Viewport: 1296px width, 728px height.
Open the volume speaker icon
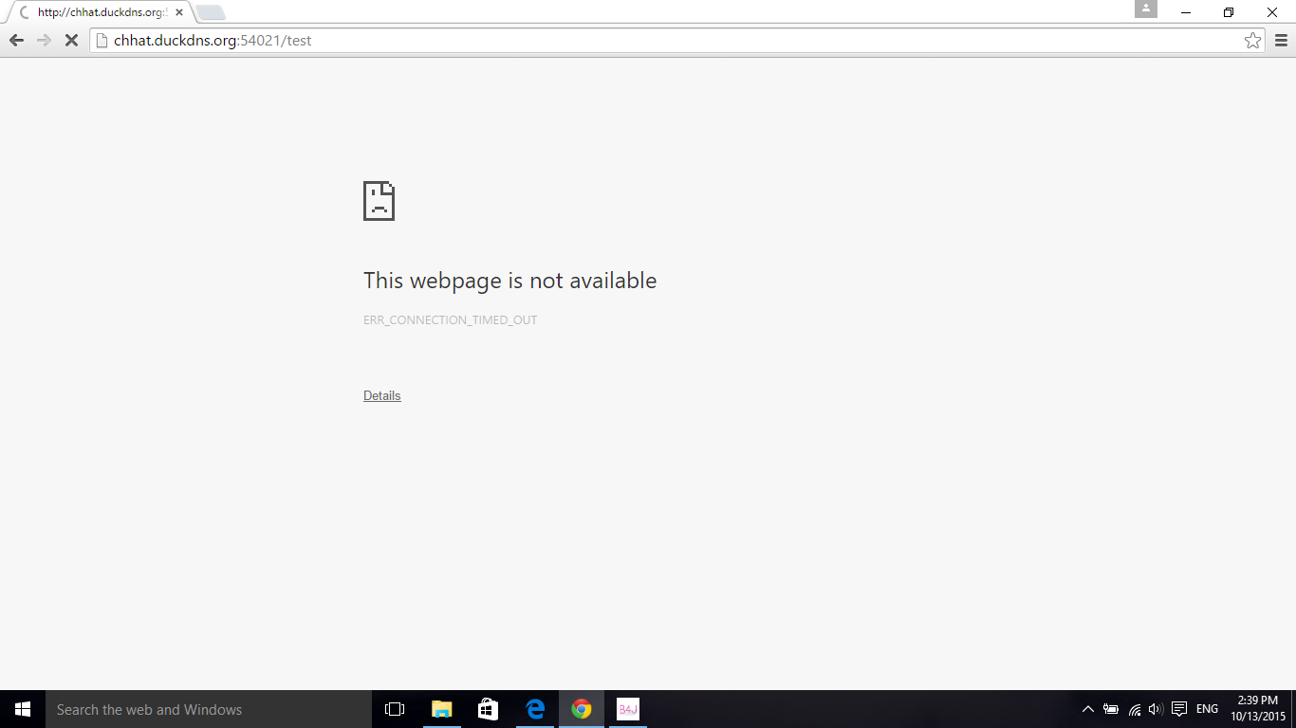click(x=1156, y=709)
